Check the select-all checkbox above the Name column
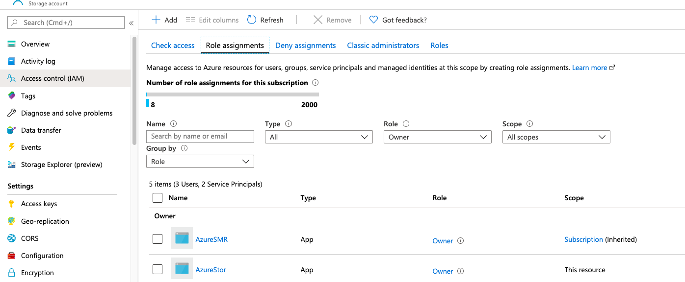Viewport: 685px width, 282px height. point(157,197)
